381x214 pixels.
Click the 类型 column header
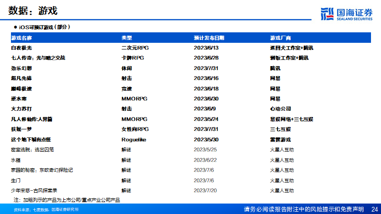127,38
